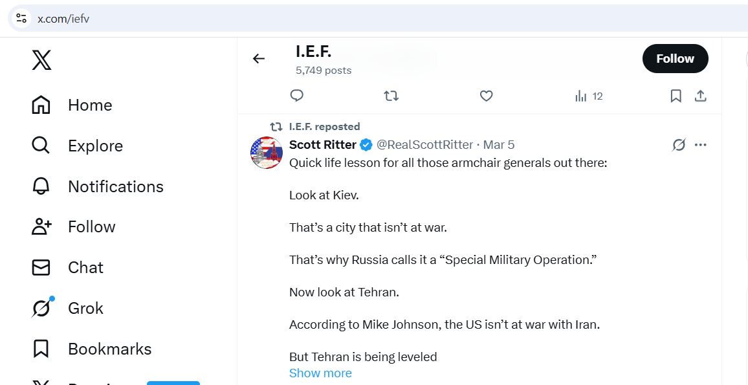Open the @RealScottRitter profile handle link
This screenshot has width=748, height=385.
[424, 144]
